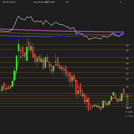Viewport: 134px width, 134px height.
Task: Click the current price label '20.80'
Action: [x=128, y=108]
